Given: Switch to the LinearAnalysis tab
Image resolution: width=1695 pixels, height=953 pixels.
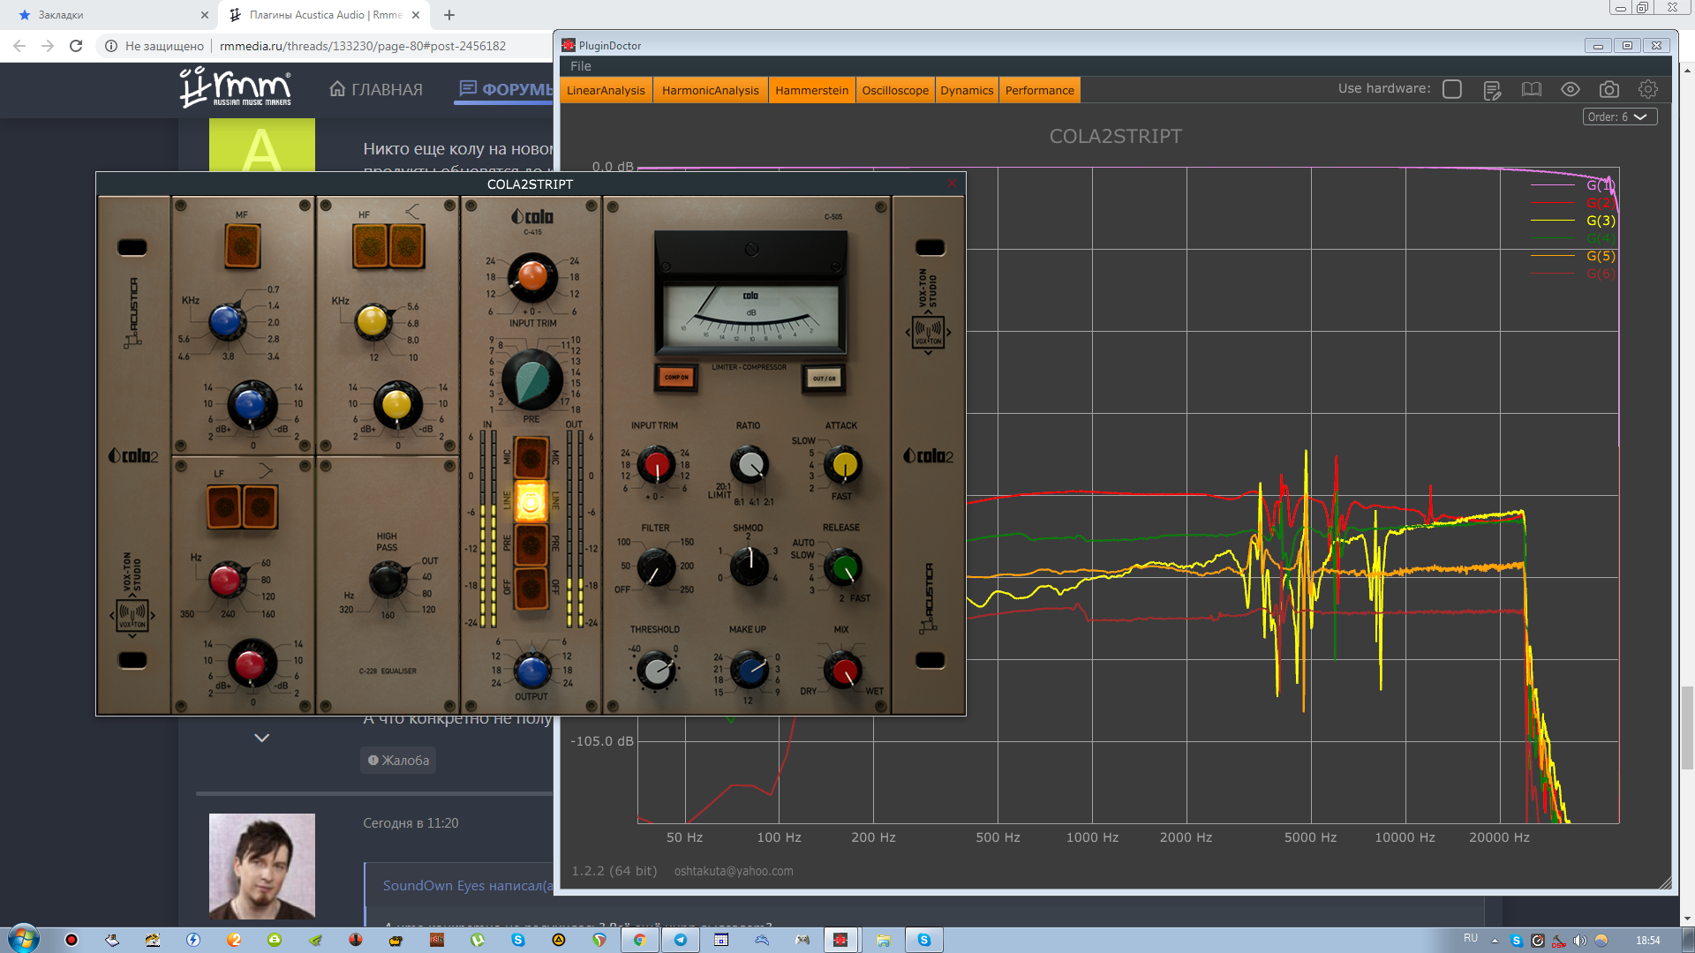Looking at the screenshot, I should pos(606,90).
